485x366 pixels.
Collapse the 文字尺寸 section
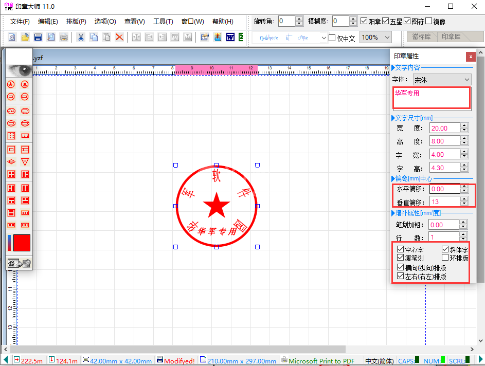pos(393,118)
